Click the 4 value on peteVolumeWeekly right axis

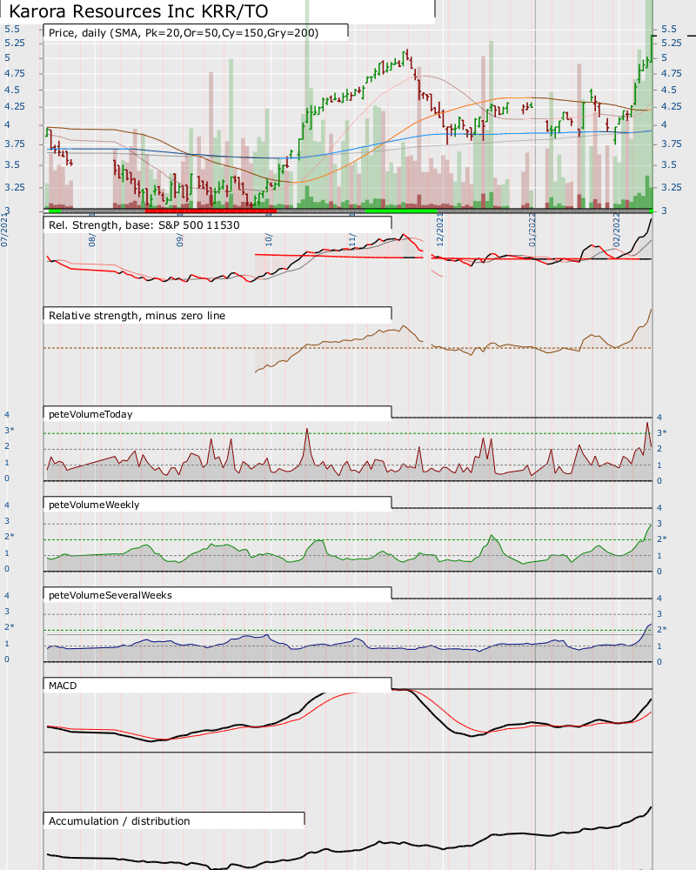(x=659, y=508)
